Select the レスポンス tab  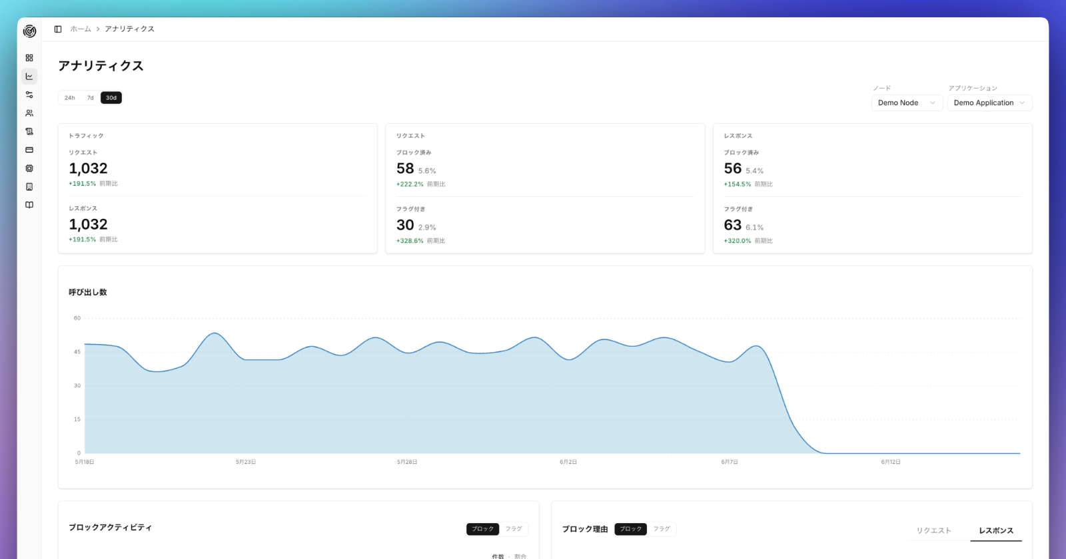coord(996,530)
